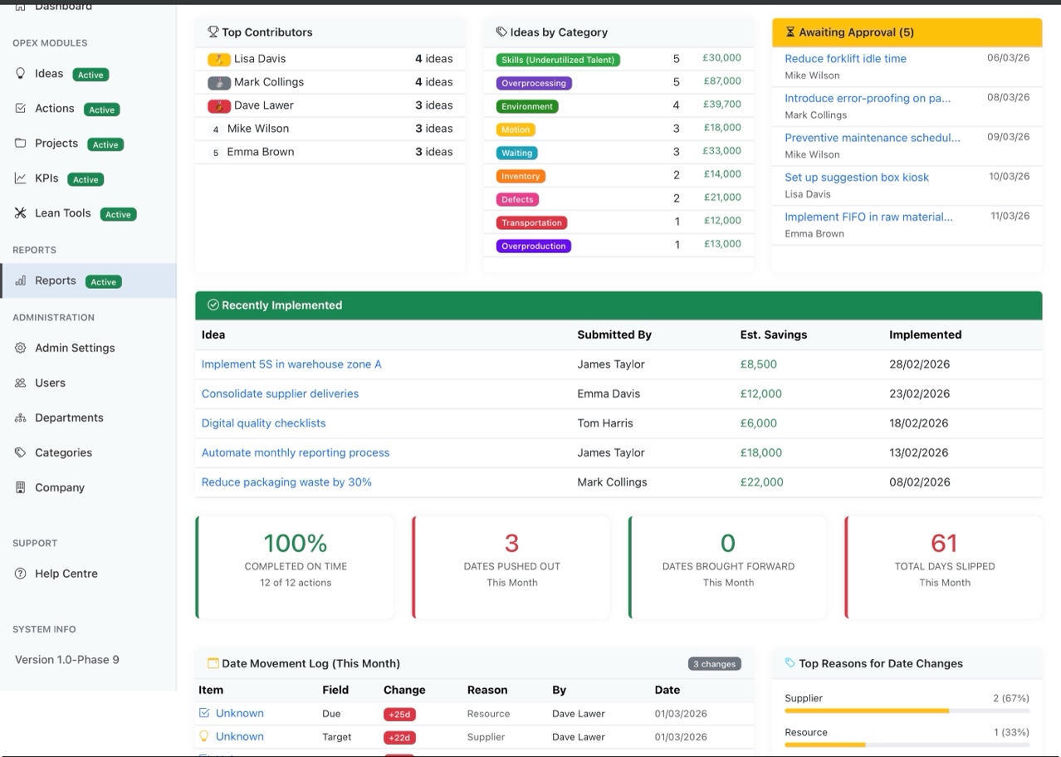Select the Lean Tools wrench icon
The image size is (1061, 757).
point(19,212)
